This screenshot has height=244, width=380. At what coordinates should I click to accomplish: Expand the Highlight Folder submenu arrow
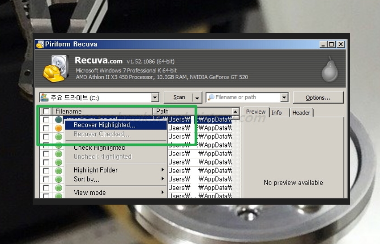(x=162, y=170)
